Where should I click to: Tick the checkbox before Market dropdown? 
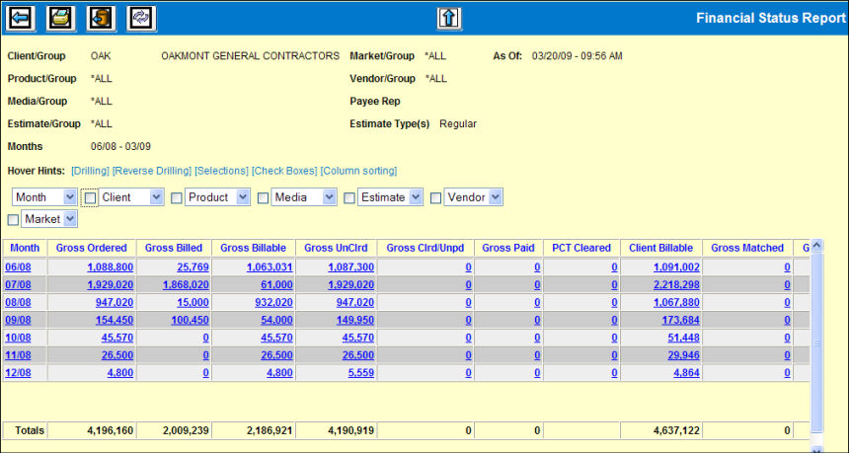[13, 220]
